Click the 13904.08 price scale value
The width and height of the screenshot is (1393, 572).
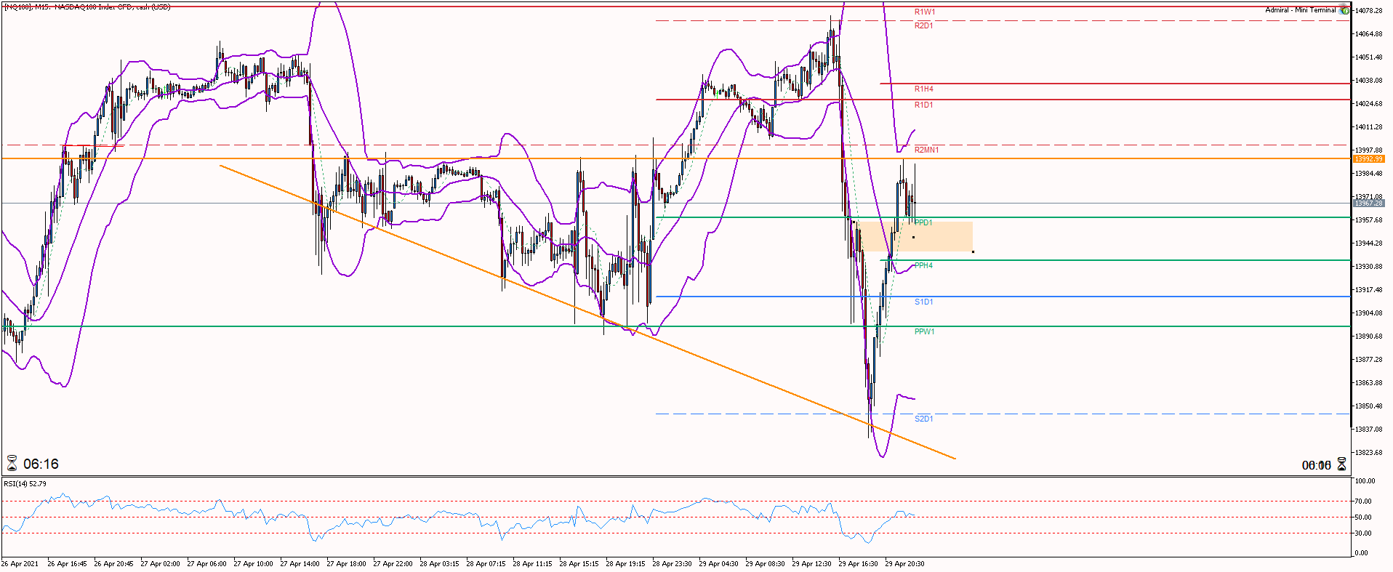click(x=1368, y=313)
